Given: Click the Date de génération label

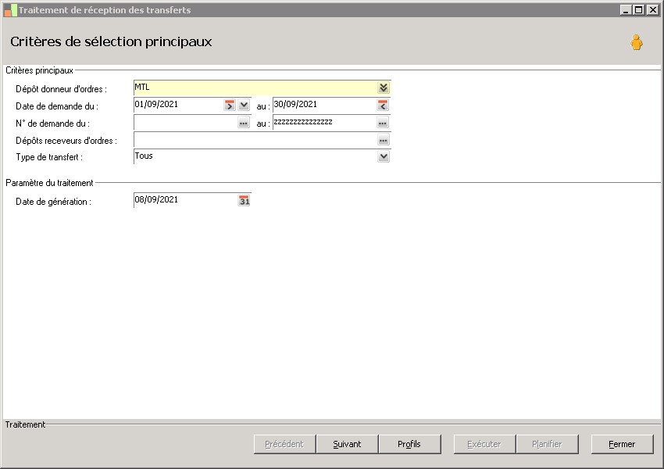Looking at the screenshot, I should pyautogui.click(x=53, y=202).
